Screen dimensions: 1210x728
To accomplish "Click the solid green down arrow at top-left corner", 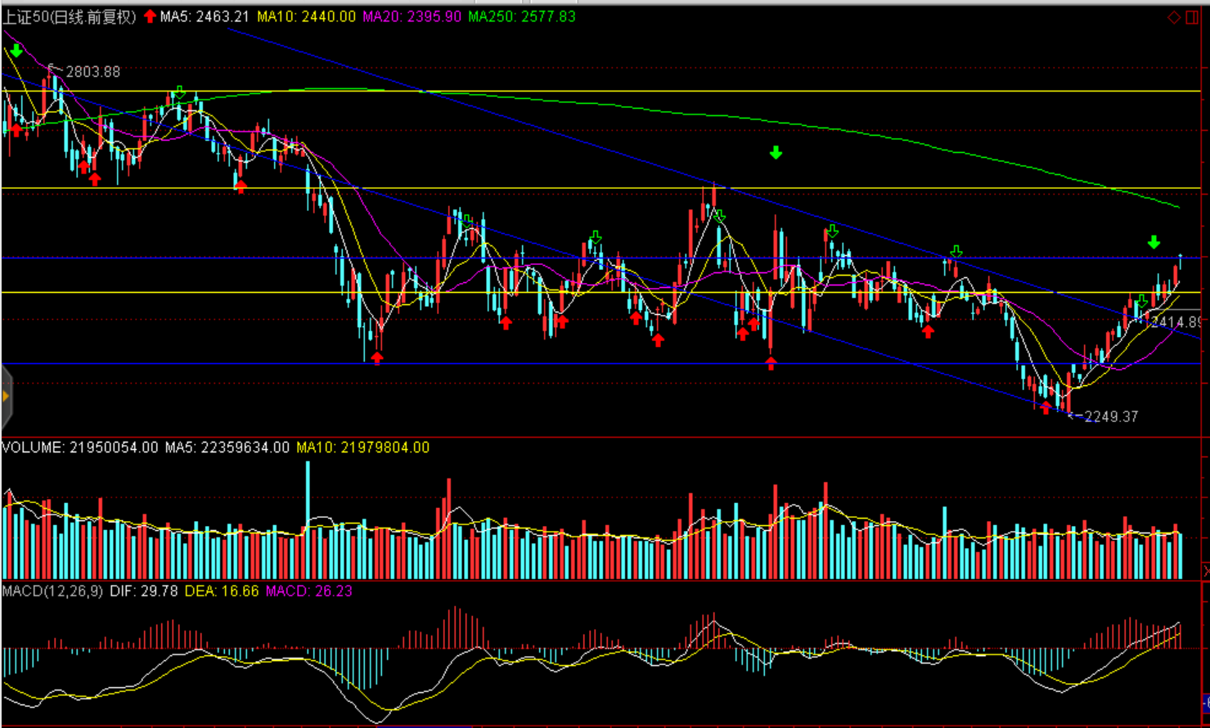I will click(x=16, y=52).
